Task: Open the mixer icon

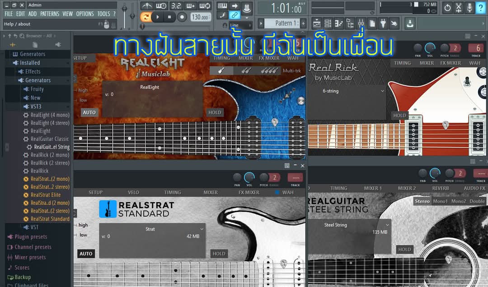Action: 361,23
